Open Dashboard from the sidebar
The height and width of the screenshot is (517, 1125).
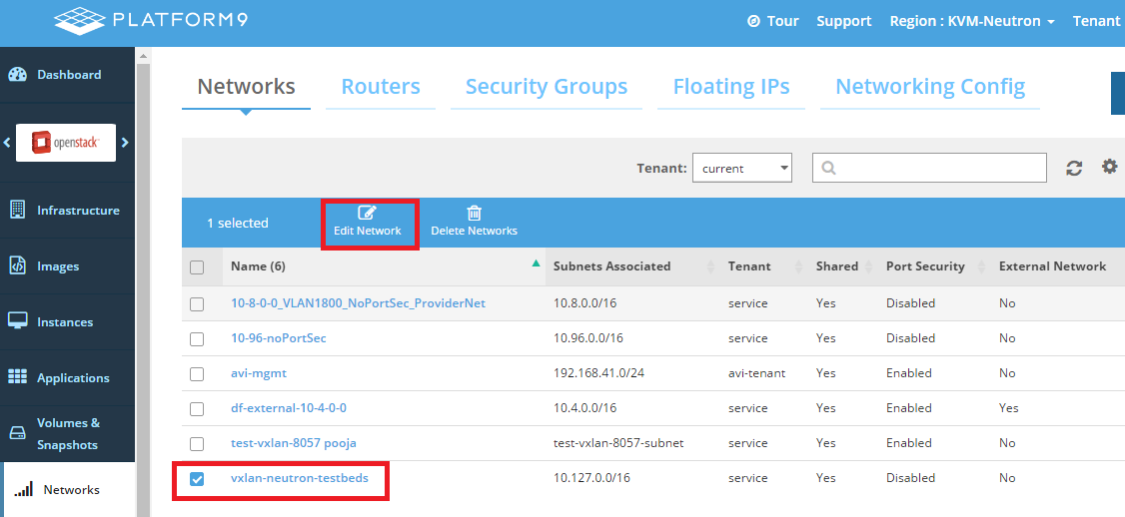[x=68, y=75]
